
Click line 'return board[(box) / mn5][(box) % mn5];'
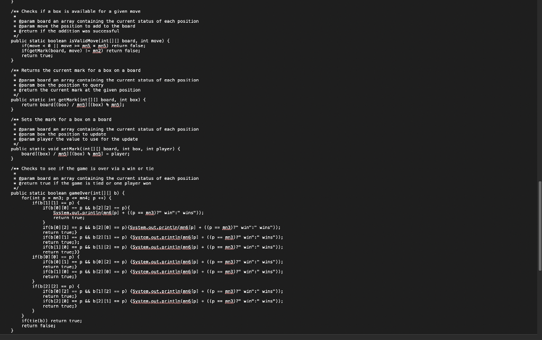coord(73,105)
